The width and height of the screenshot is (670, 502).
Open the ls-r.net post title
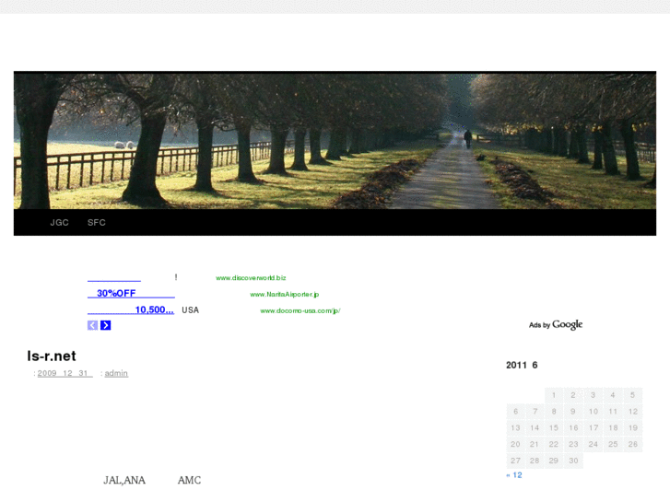click(x=52, y=356)
